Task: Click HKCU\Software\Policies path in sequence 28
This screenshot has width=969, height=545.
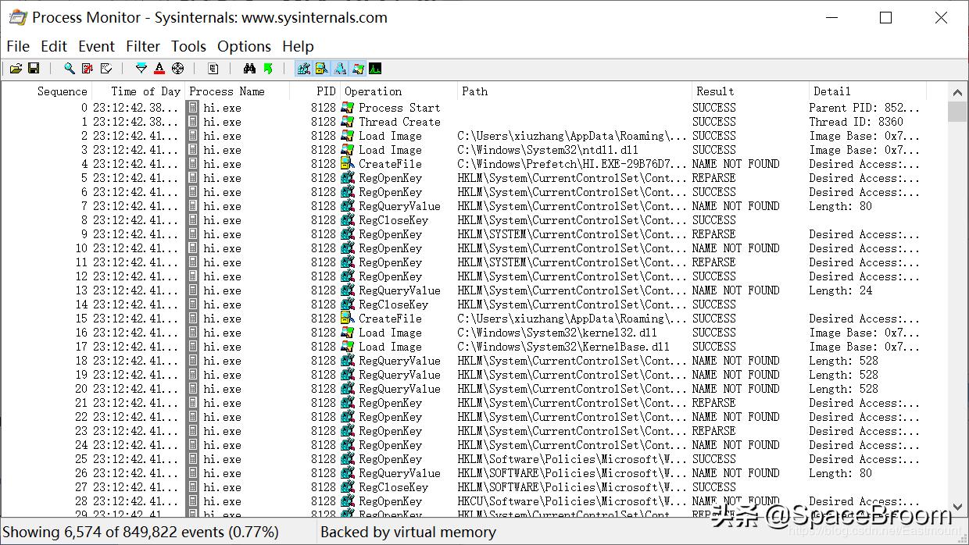Action: click(x=571, y=501)
